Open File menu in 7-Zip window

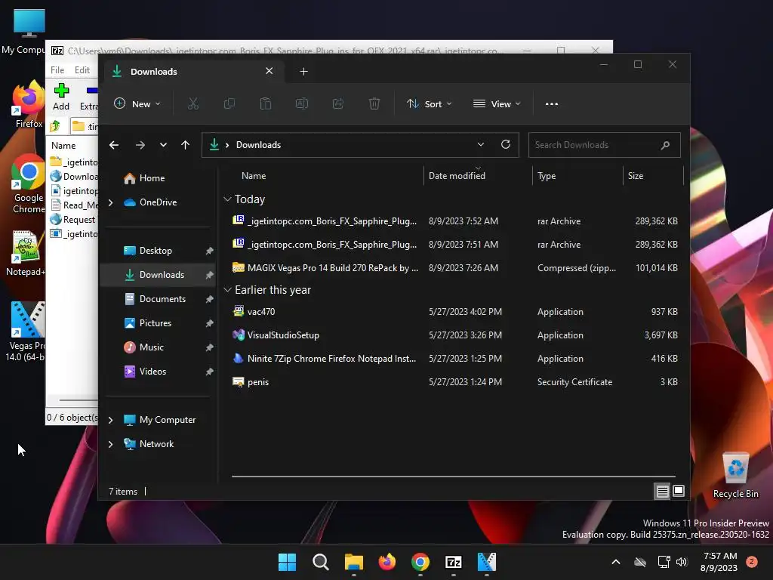(x=57, y=70)
